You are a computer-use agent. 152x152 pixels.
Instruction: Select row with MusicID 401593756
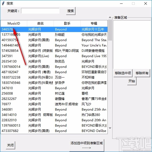pos(54,40)
